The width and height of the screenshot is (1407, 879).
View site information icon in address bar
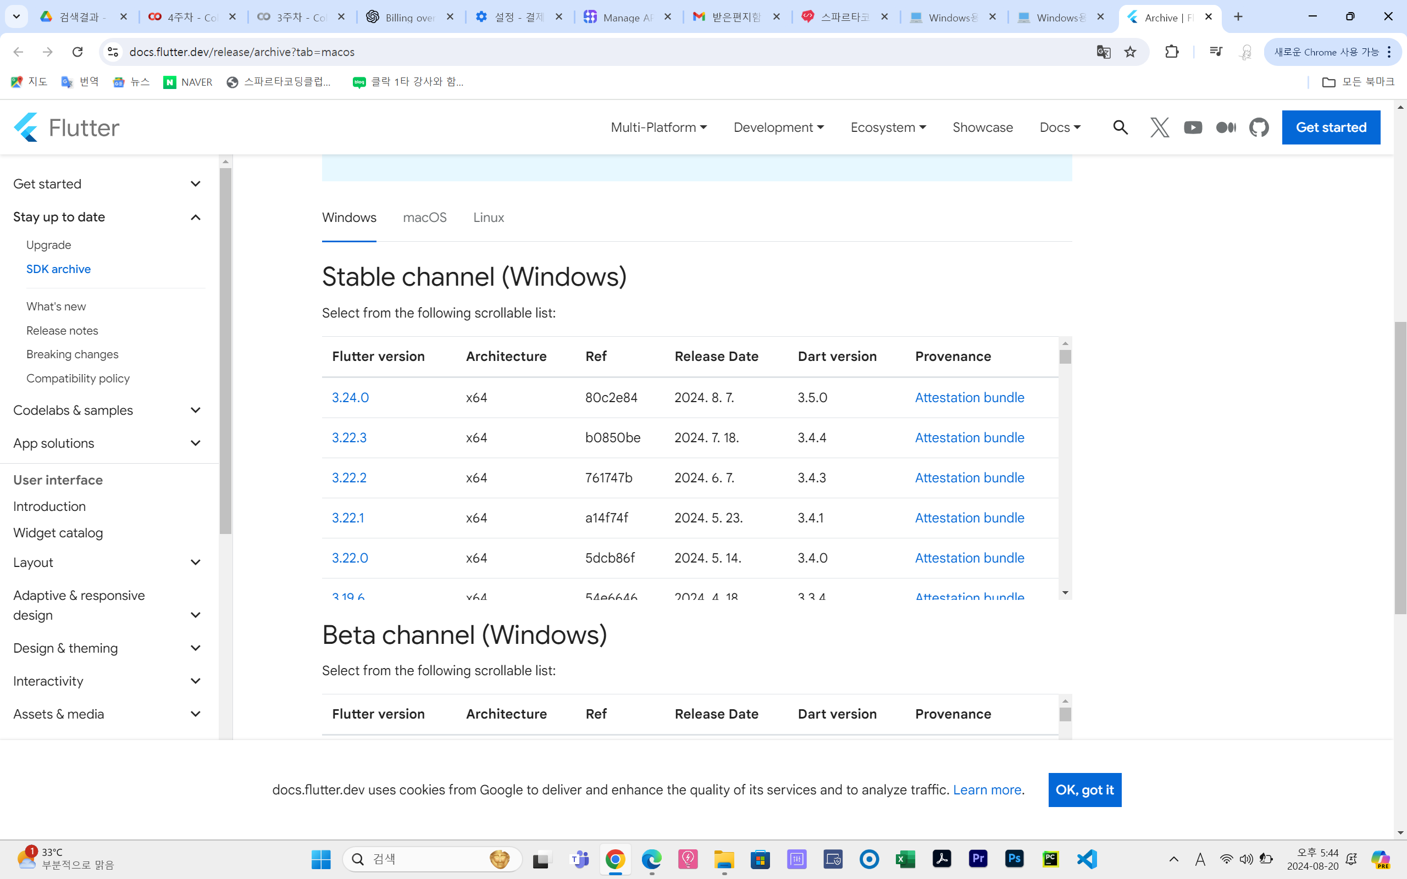[x=113, y=52]
